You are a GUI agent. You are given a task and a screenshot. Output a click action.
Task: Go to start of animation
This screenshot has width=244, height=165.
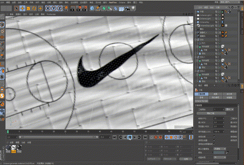pos(114,137)
